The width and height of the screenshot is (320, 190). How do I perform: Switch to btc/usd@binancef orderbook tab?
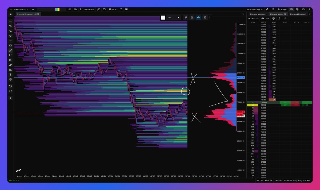(x=298, y=14)
